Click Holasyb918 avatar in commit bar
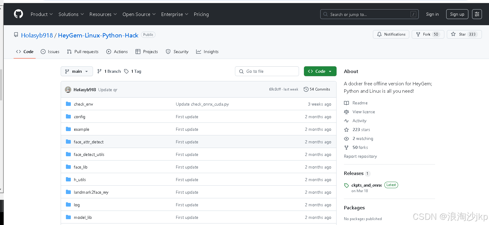Image resolution: width=489 pixels, height=225 pixels. coord(68,90)
